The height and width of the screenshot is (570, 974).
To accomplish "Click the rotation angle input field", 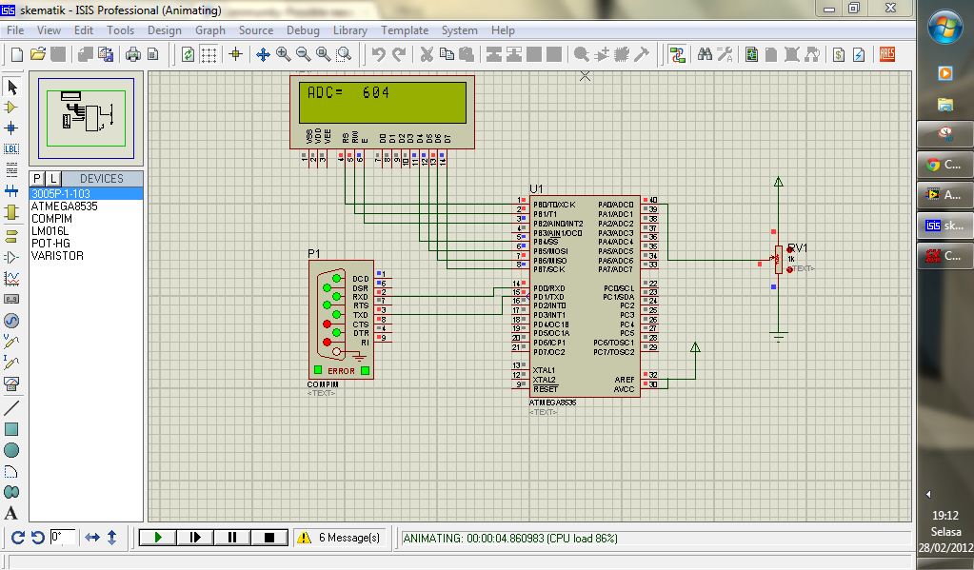I will pyautogui.click(x=63, y=537).
